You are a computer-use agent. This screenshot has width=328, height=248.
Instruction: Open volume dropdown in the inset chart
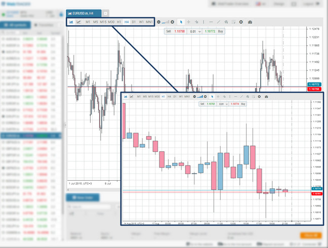[223, 104]
